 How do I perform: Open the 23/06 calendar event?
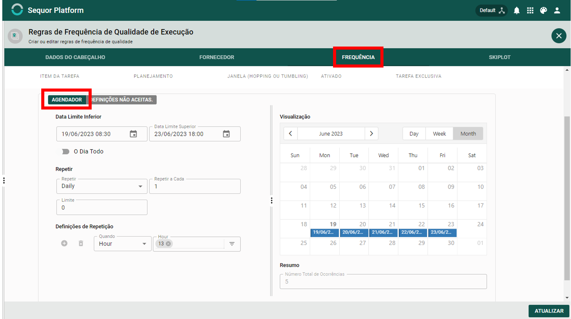[x=442, y=232]
